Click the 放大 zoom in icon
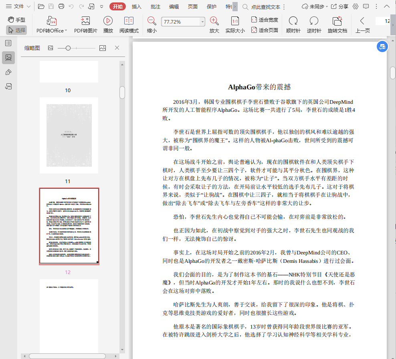The height and width of the screenshot is (359, 396). pyautogui.click(x=214, y=21)
